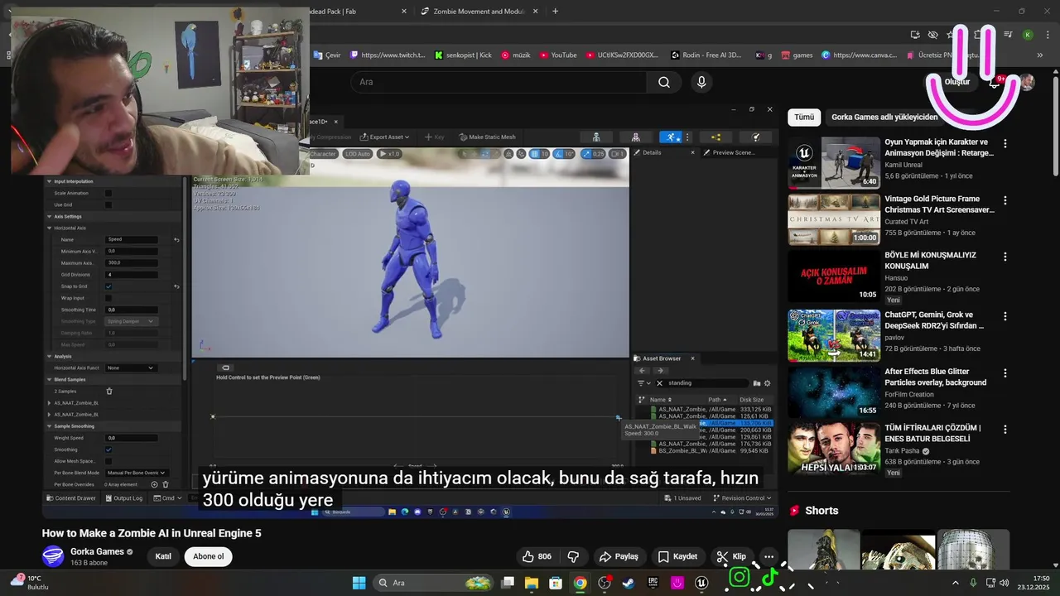Select the Gorka Games adlı yükleyiciden chip

click(884, 118)
